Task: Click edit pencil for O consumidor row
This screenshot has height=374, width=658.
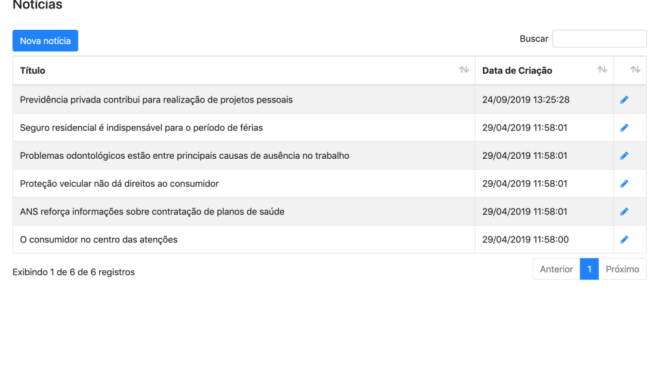Action: 624,239
